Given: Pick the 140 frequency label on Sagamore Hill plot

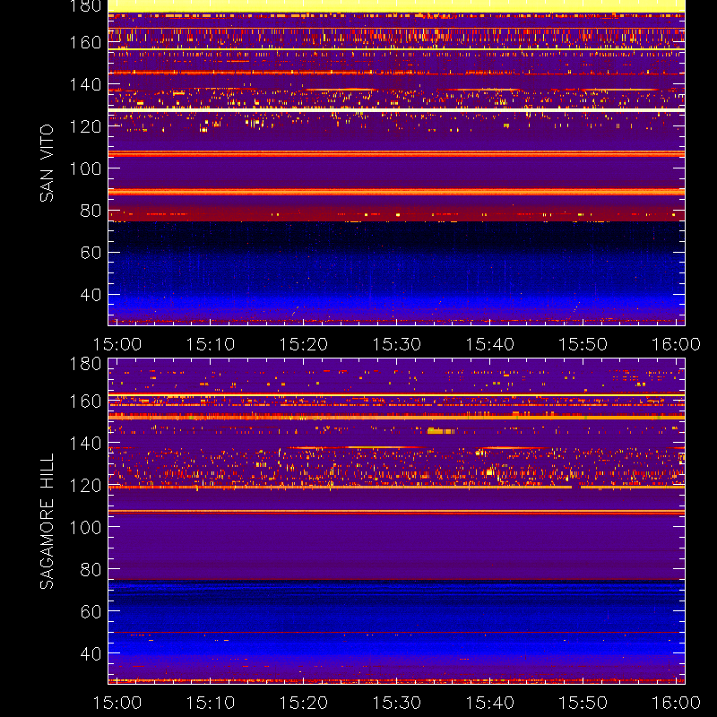Looking at the screenshot, I should pos(85,444).
